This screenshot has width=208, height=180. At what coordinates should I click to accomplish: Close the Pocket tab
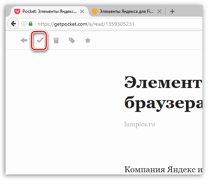(x=82, y=11)
